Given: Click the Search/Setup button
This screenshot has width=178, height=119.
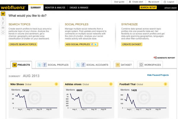Looking at the screenshot, I should (x=148, y=7).
